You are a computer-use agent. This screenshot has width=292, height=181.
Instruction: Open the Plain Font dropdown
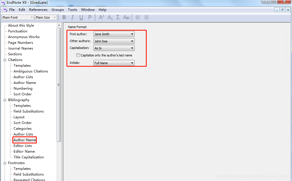pos(18,17)
